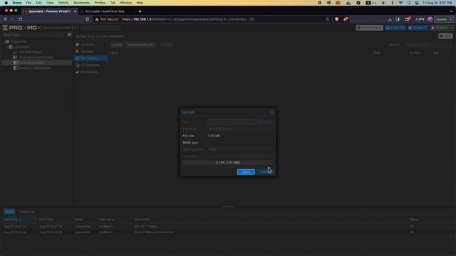Open the Profiles menu in menu bar
Screen dimensions: 456x256
pyautogui.click(x=100, y=3)
